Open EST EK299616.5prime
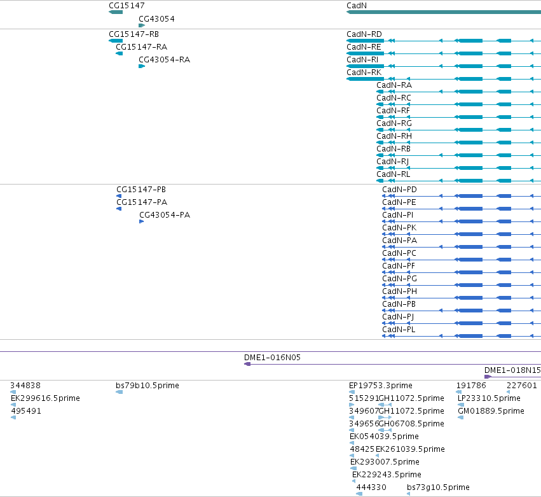The height and width of the screenshot is (497, 541). click(45, 398)
